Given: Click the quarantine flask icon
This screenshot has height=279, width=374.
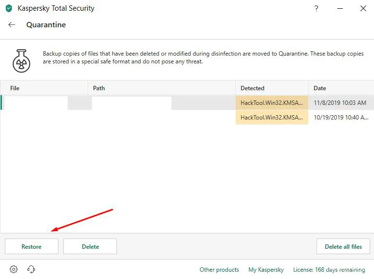Looking at the screenshot, I should [x=21, y=61].
